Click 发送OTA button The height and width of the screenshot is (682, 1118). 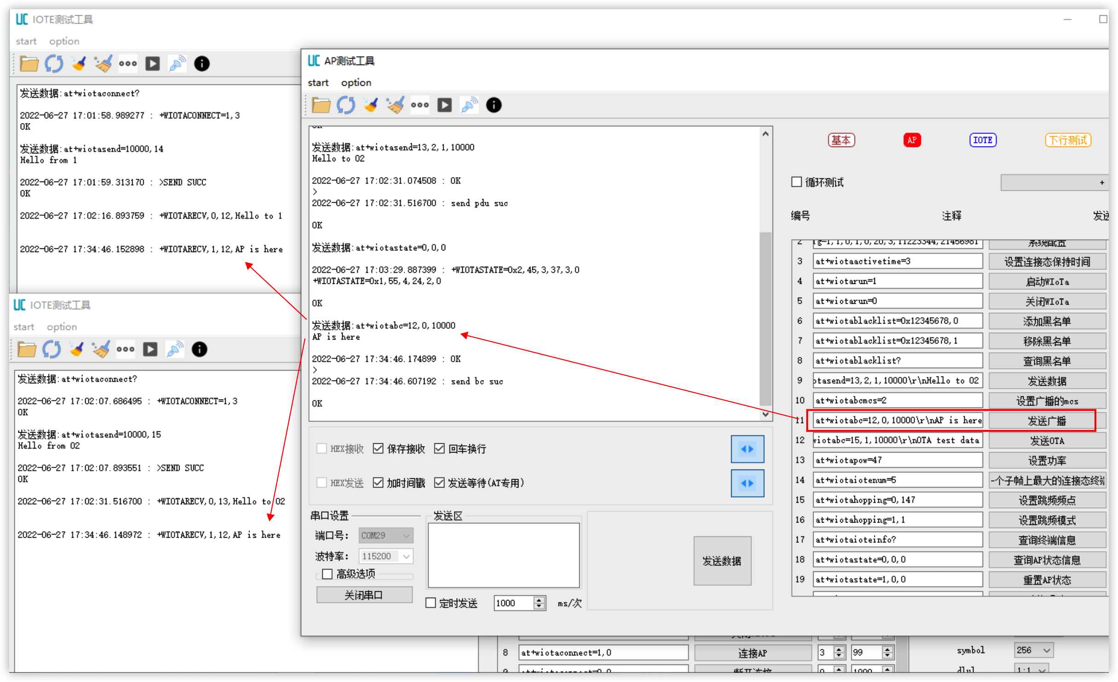pos(1047,441)
